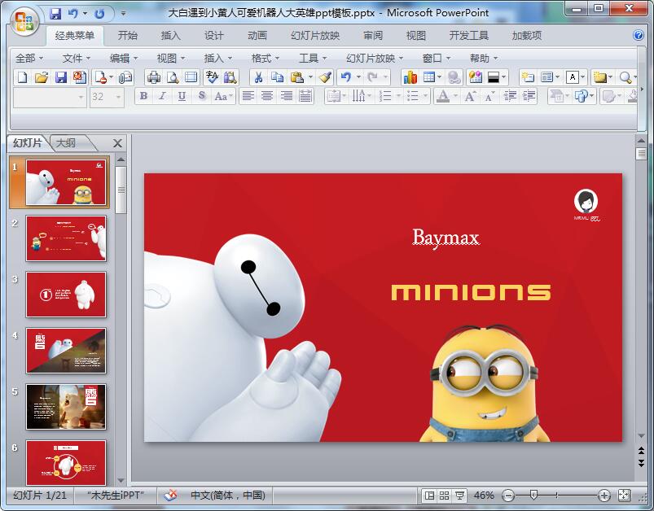Decrease list indent level icon
The width and height of the screenshot is (654, 511).
coord(510,97)
